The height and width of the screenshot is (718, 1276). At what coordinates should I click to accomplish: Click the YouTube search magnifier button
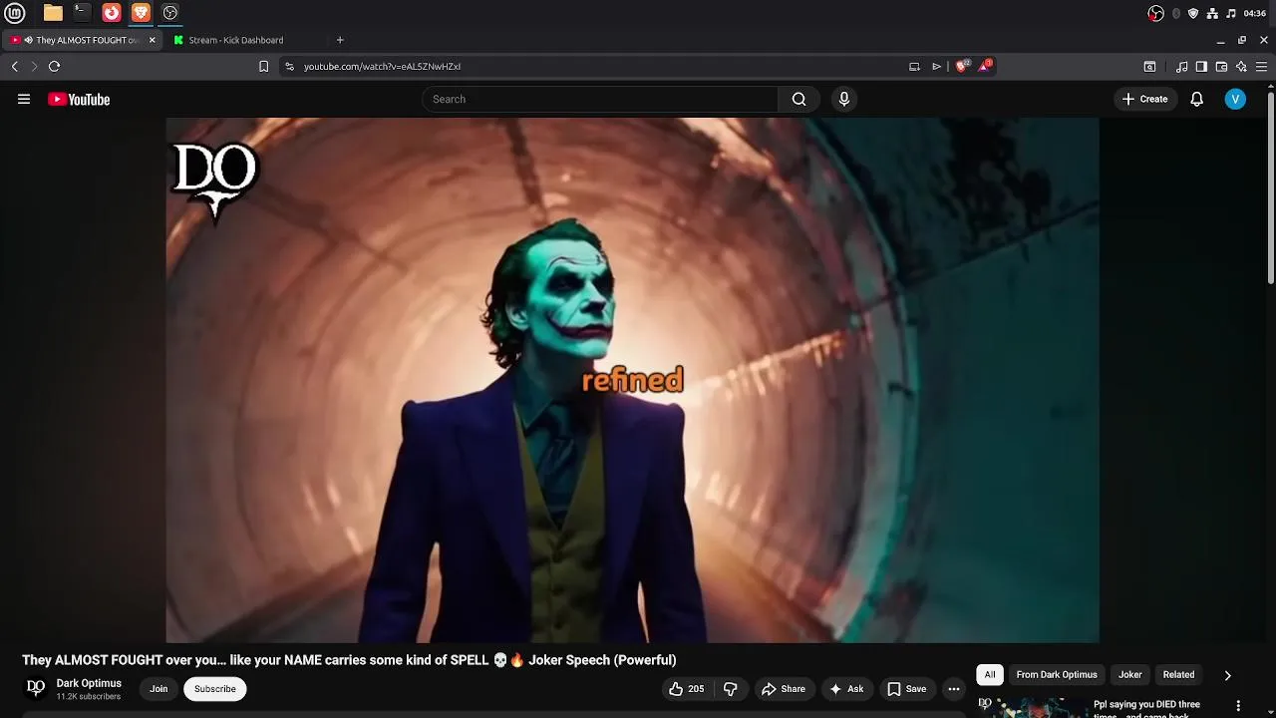798,99
